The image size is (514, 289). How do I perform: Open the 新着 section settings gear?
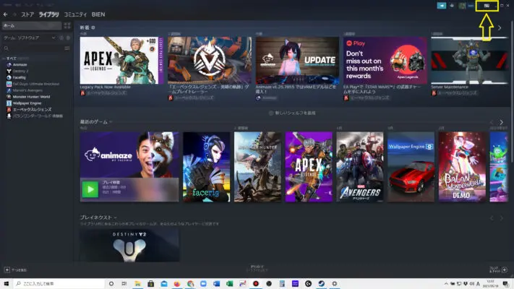pos(93,27)
